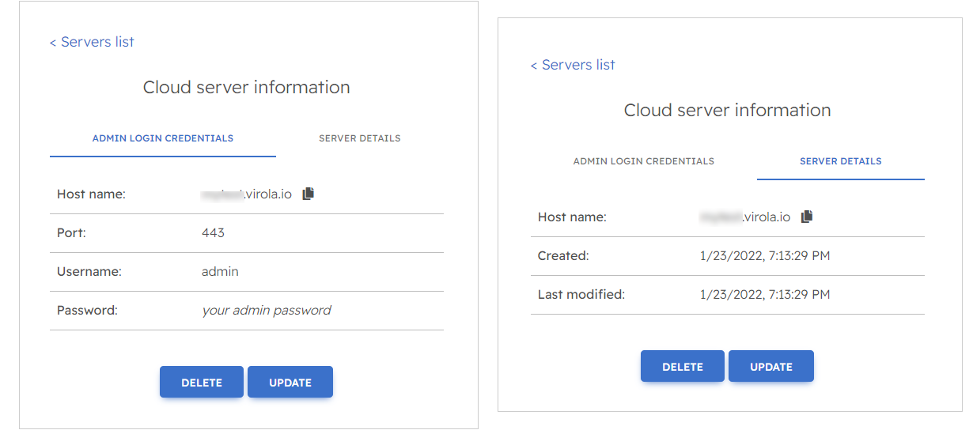Return to Servers list from the server details panel
Image resolution: width=973 pixels, height=430 pixels.
pos(573,65)
